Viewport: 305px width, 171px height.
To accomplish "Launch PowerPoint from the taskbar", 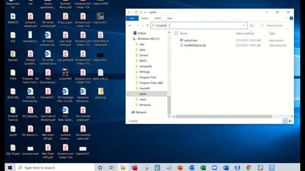I will point(180,168).
